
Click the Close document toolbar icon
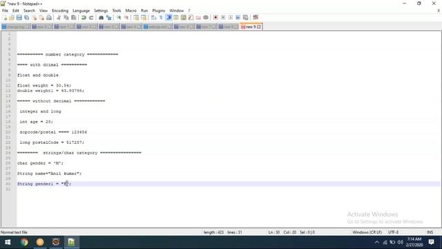[34, 17]
